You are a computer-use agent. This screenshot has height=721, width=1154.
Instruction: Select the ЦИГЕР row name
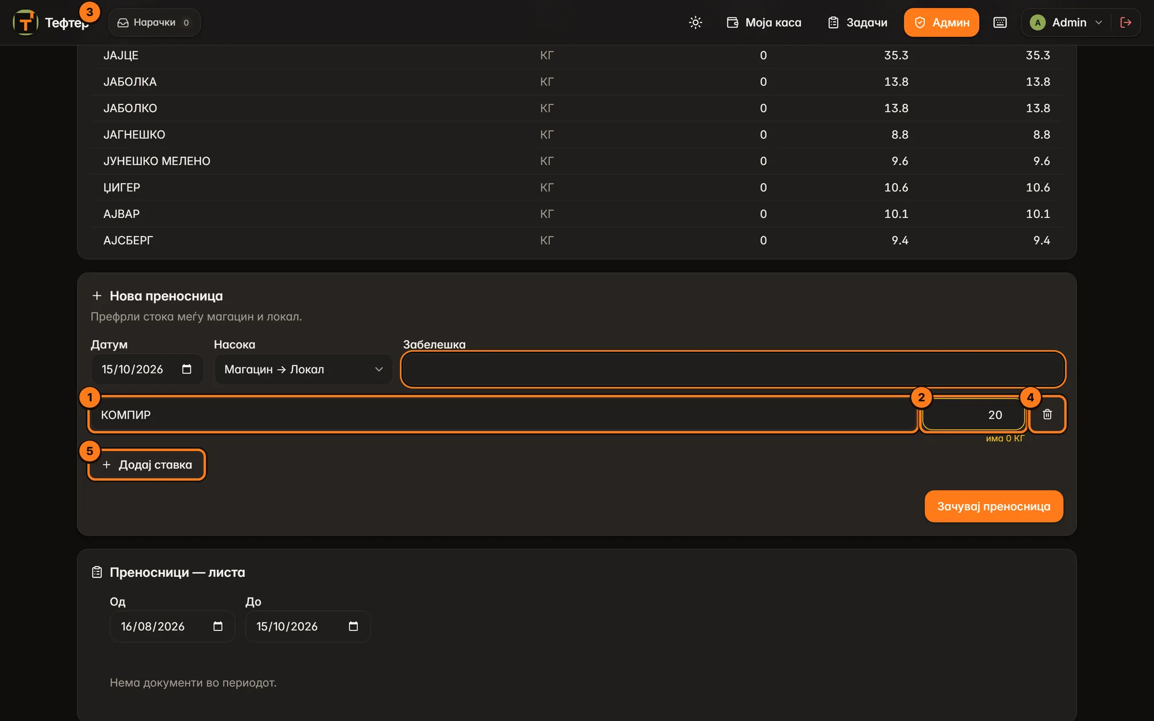(x=122, y=187)
